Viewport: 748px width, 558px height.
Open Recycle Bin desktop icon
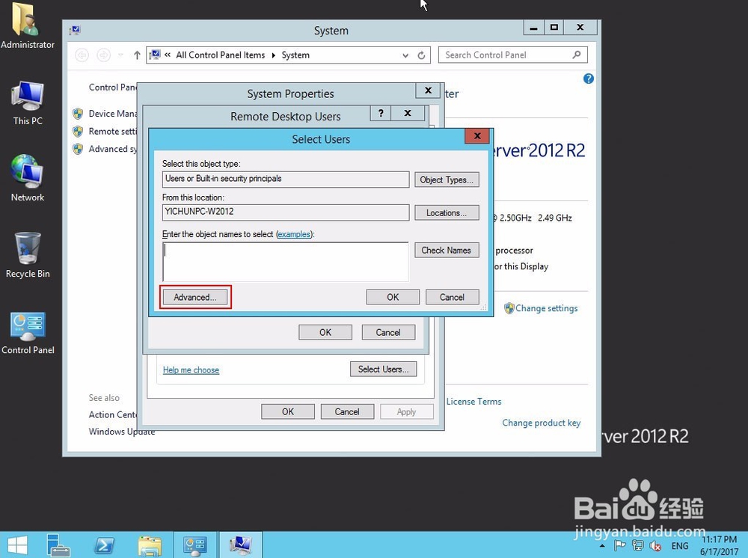pos(27,255)
